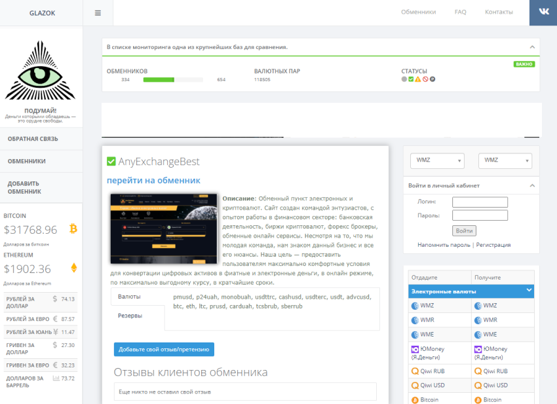Toggle the hamburger sidebar menu
557x404 pixels.
pos(98,13)
